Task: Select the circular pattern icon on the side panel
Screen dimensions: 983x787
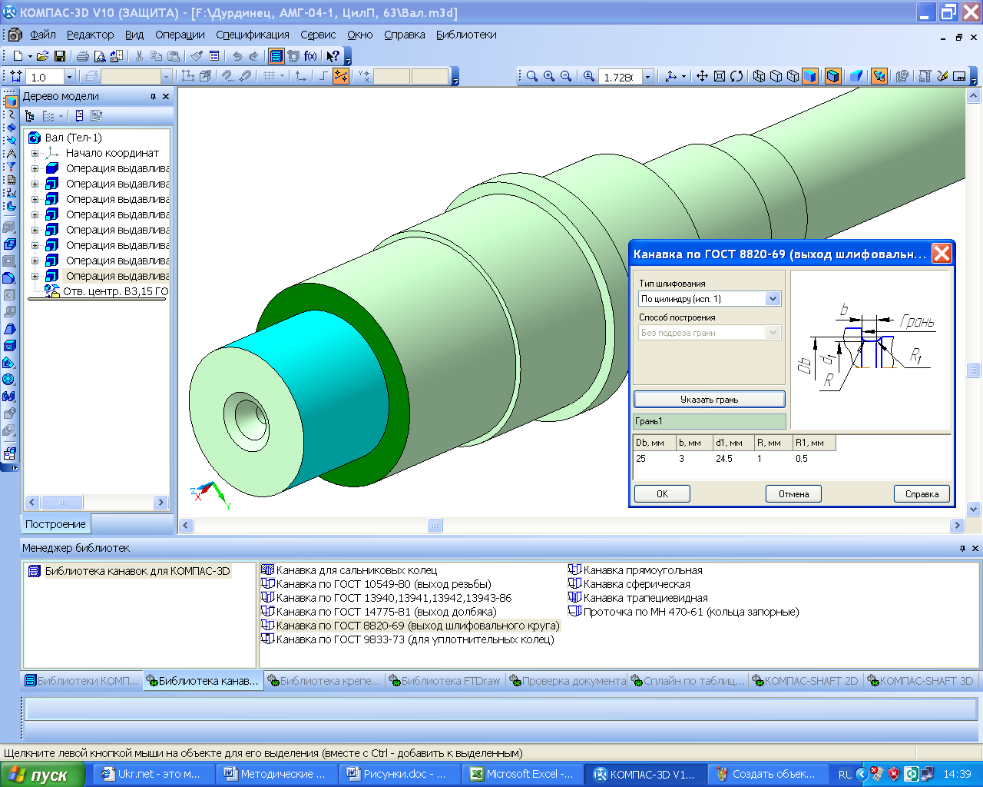Action: tap(10, 380)
